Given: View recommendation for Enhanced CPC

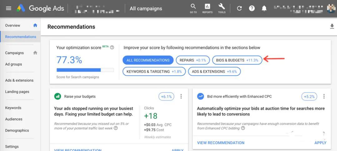Looking at the screenshot, I should coord(221,143).
